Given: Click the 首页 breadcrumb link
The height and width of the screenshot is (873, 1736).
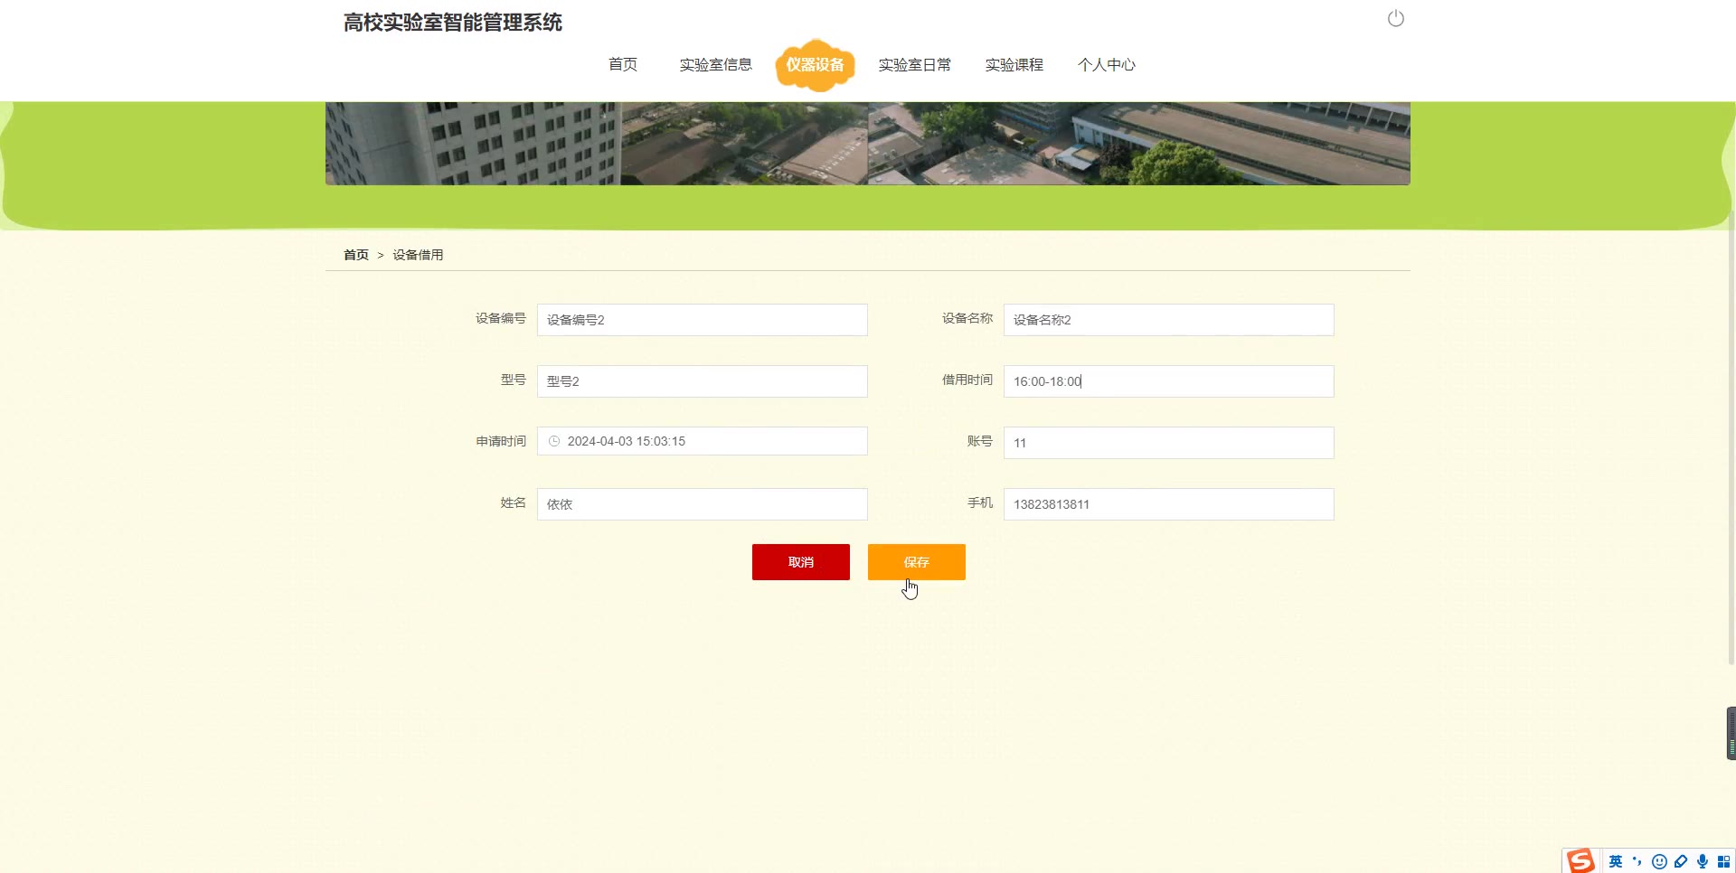Looking at the screenshot, I should 356,255.
